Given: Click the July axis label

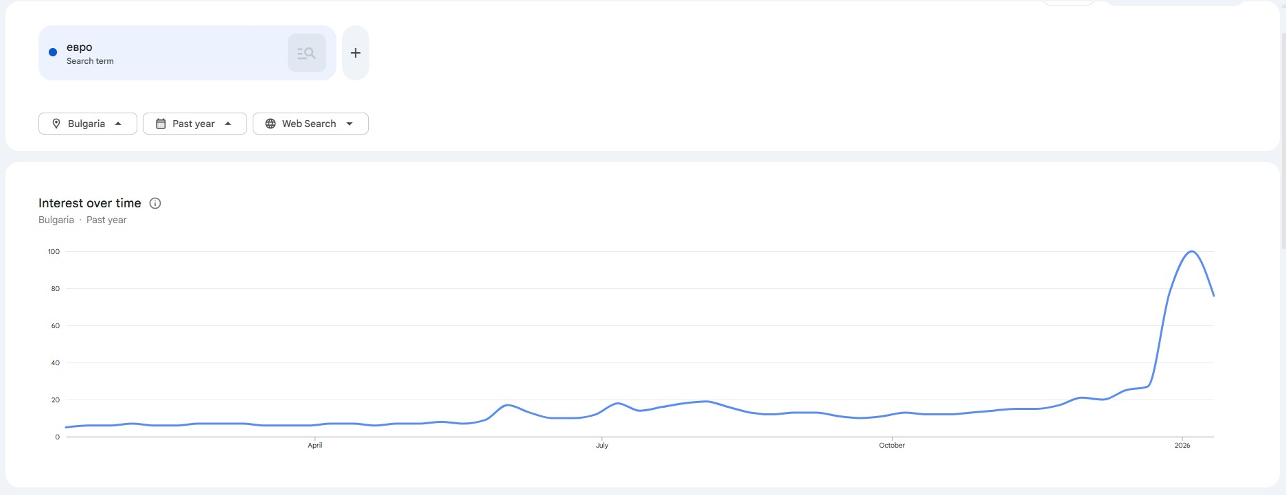Looking at the screenshot, I should pyautogui.click(x=601, y=445).
